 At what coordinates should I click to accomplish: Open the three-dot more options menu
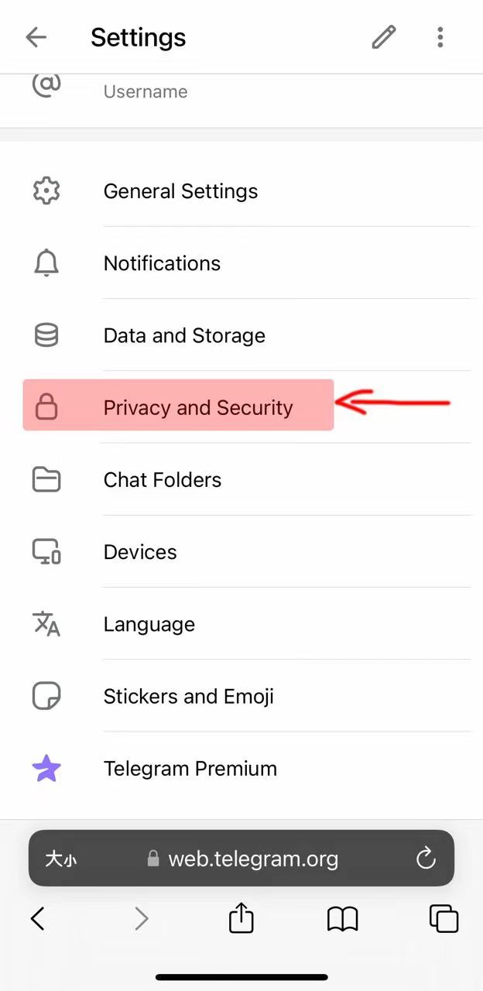tap(440, 37)
